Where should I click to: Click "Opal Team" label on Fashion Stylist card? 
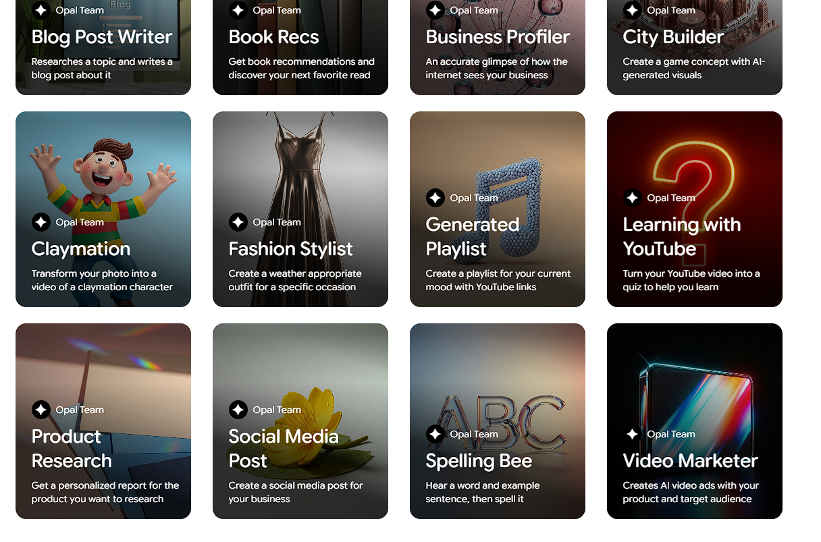[x=277, y=222]
